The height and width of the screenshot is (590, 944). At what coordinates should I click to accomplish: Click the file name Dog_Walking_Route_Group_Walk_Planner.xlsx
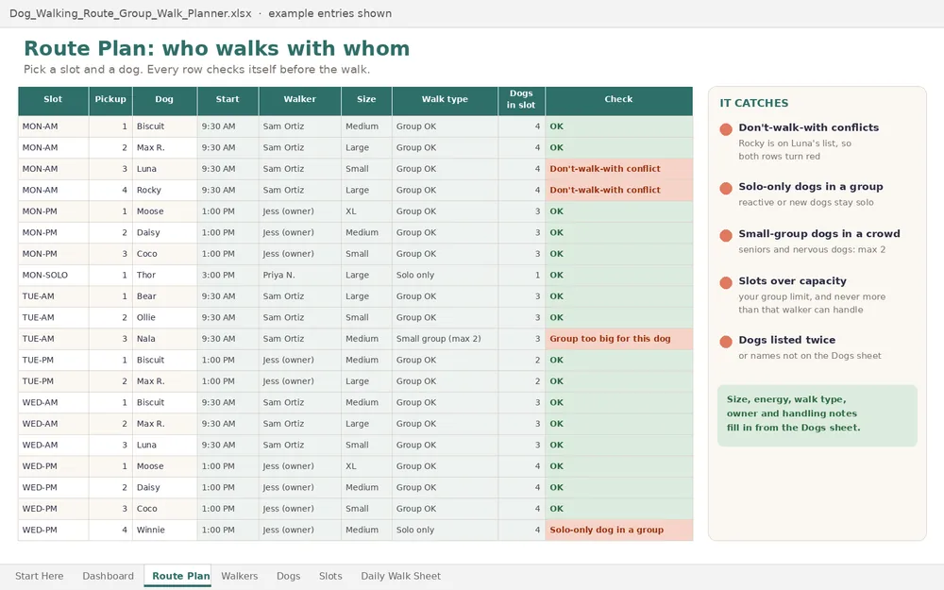tap(130, 13)
